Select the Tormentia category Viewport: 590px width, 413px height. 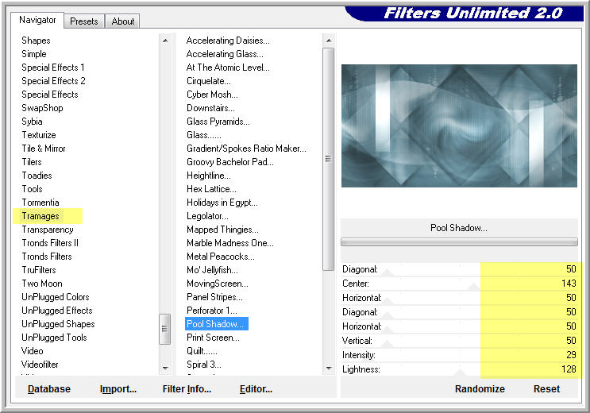coord(40,203)
